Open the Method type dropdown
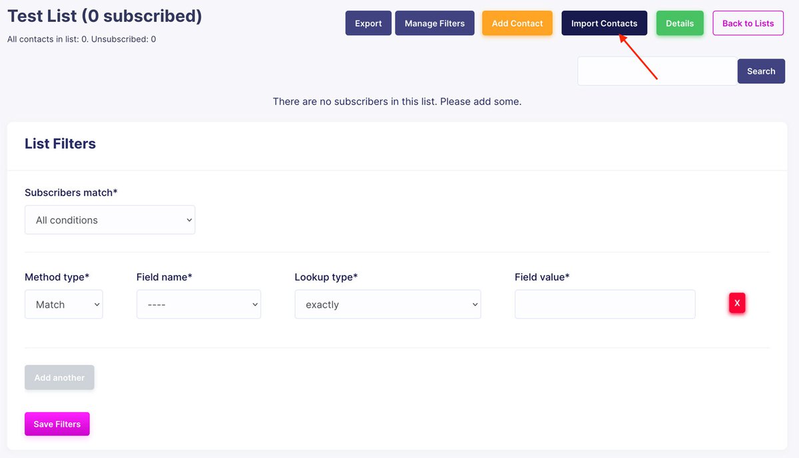This screenshot has width=799, height=458. [x=64, y=304]
